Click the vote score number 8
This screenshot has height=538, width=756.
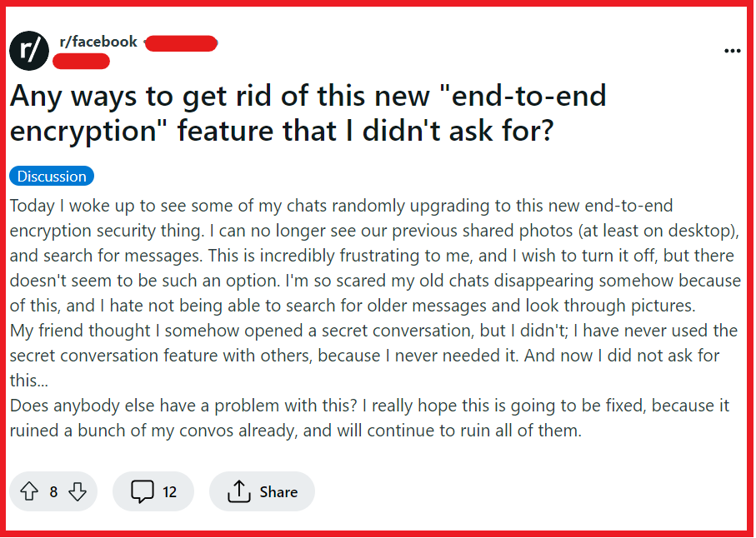click(x=53, y=491)
